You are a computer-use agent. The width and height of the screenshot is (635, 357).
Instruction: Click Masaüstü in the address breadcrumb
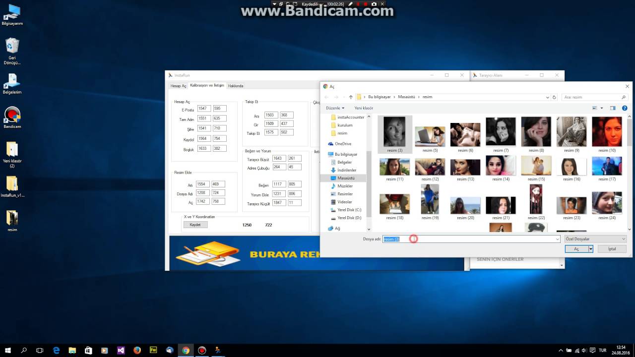(x=406, y=97)
